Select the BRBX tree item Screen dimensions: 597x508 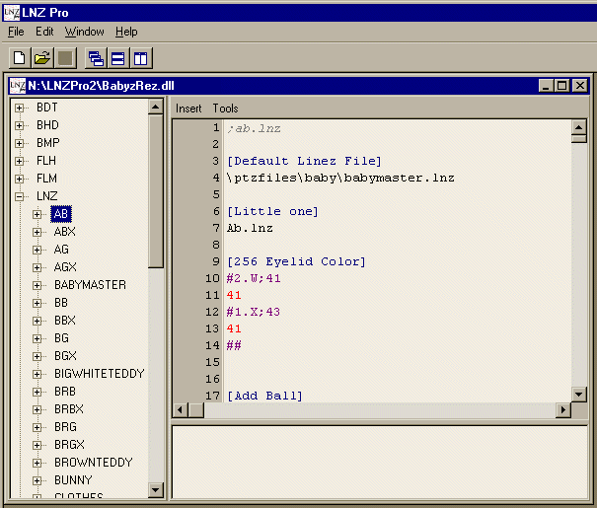pyautogui.click(x=69, y=409)
